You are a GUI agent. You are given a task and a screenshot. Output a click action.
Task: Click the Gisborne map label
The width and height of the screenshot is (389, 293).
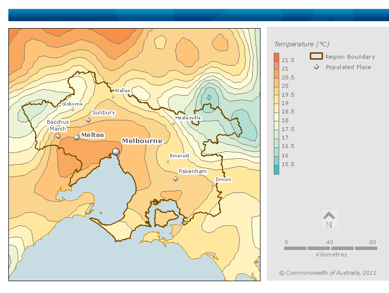[72, 104]
